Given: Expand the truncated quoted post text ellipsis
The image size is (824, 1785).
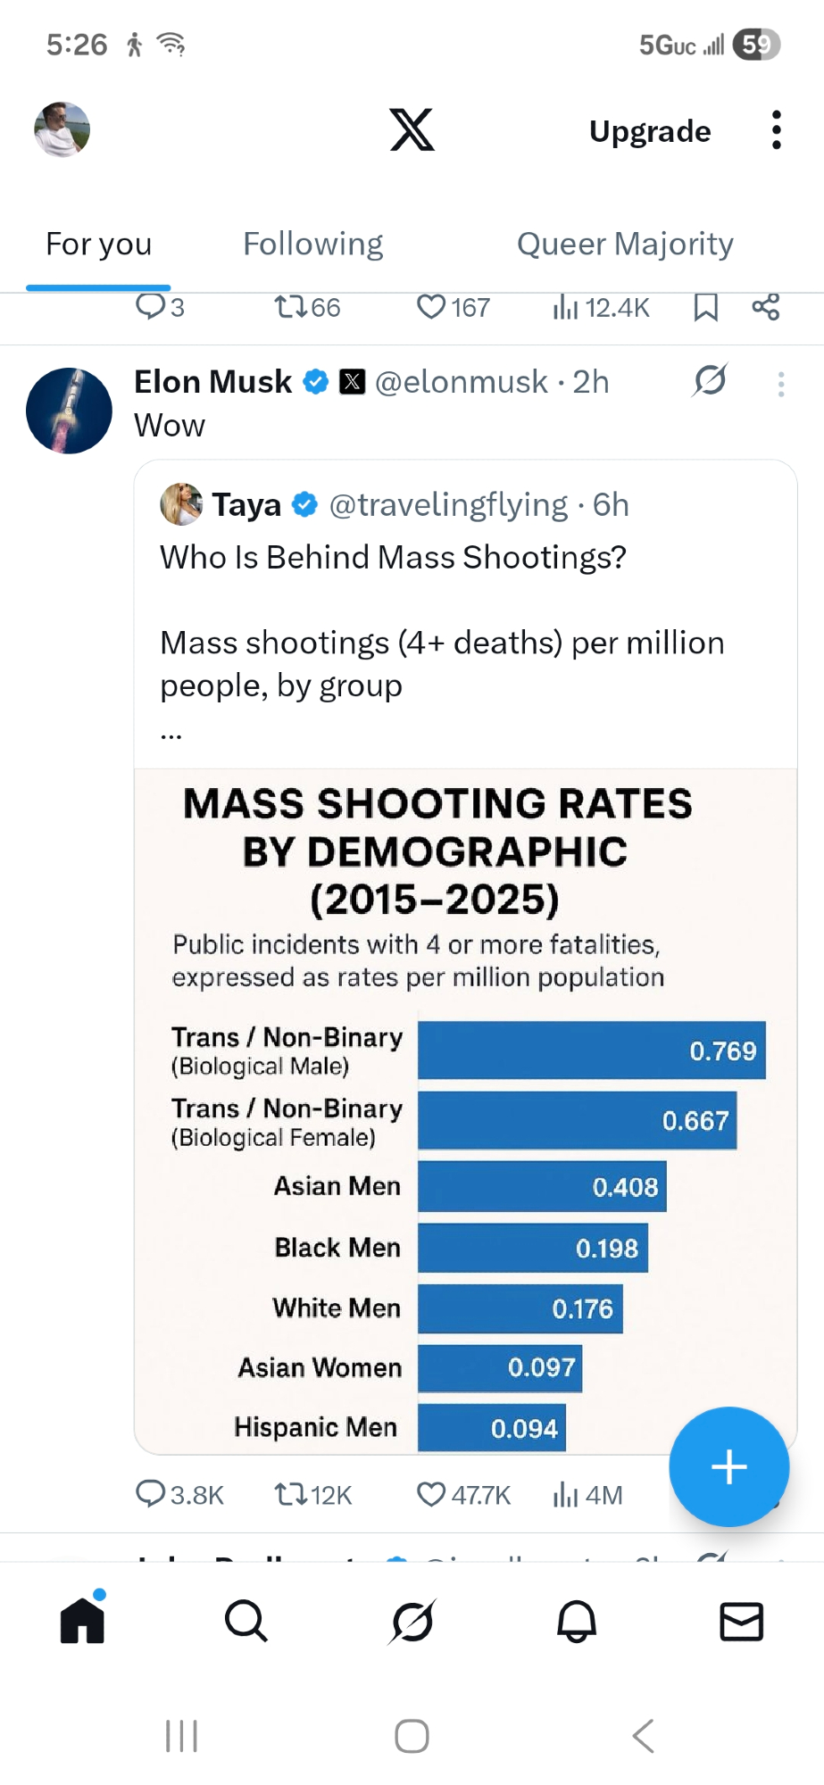Looking at the screenshot, I should (x=171, y=734).
